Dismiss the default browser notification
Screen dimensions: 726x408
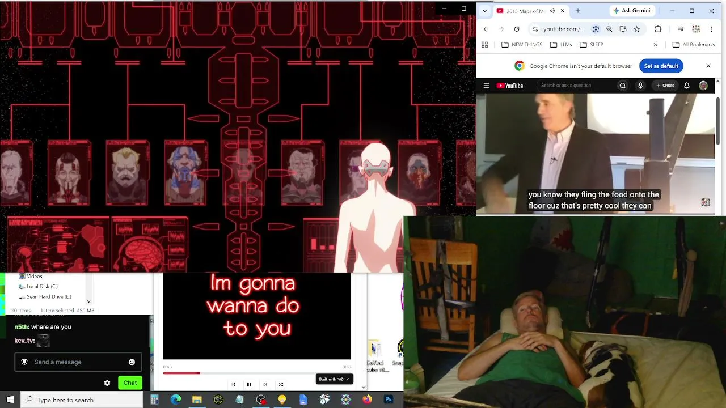(x=708, y=66)
